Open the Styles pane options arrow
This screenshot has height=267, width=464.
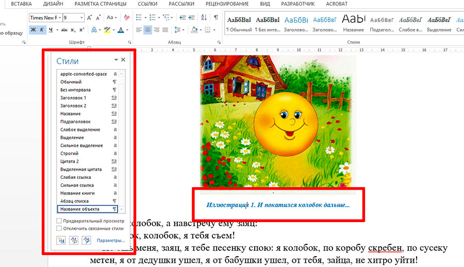(x=116, y=60)
